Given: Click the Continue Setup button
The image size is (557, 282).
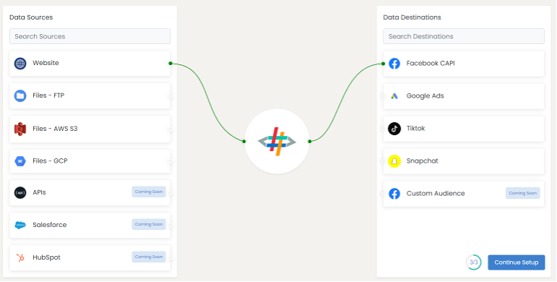Looking at the screenshot, I should click(x=516, y=262).
